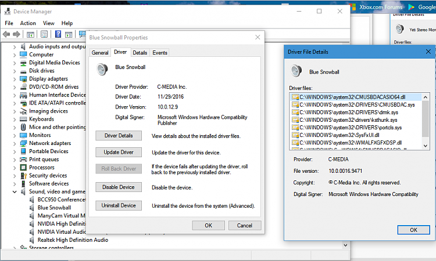Expand the Display adapters category

pos(15,79)
